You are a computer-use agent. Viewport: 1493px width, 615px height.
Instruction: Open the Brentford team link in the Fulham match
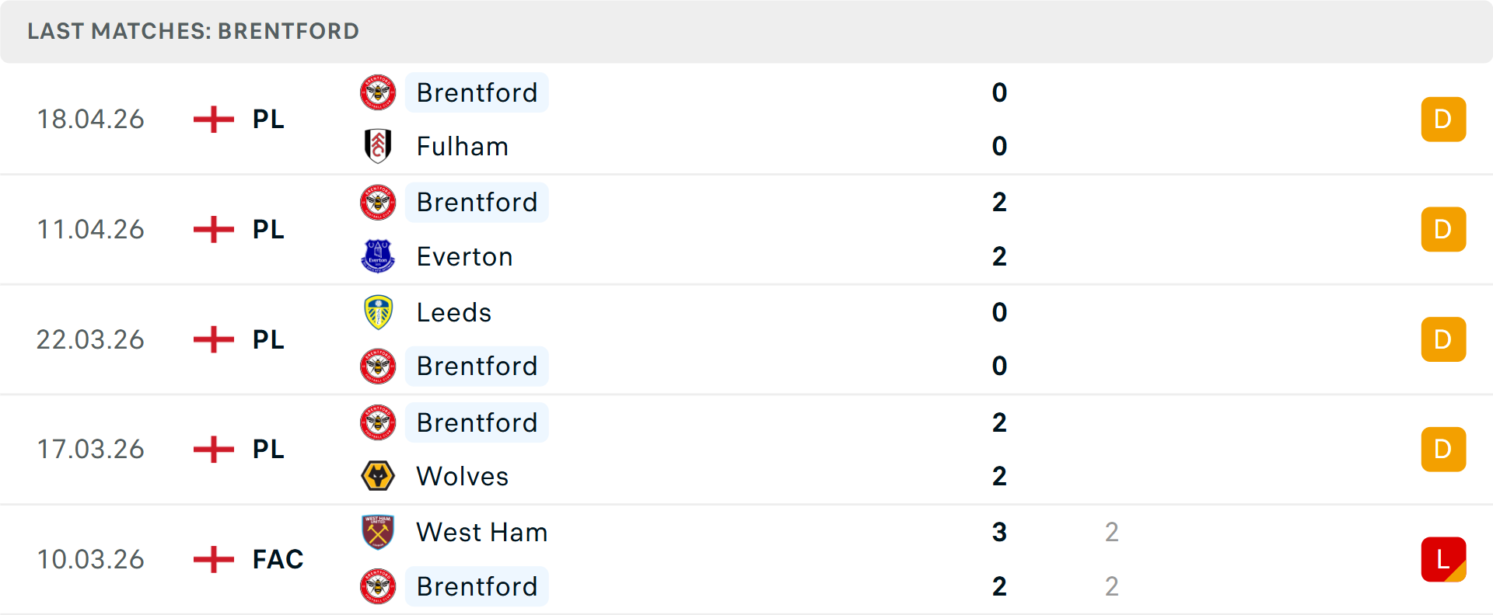tap(477, 92)
